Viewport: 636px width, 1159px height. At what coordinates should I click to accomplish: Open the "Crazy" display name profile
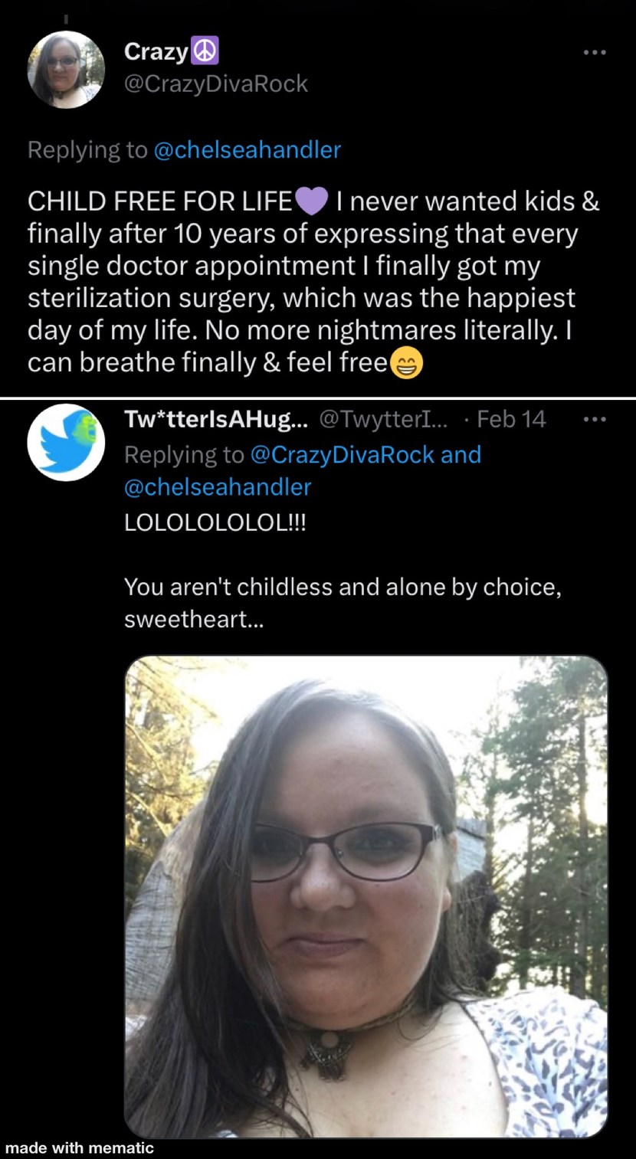click(156, 52)
